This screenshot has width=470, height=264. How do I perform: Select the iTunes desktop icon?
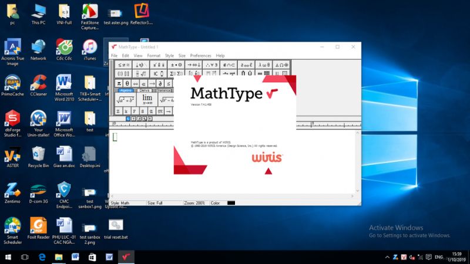click(x=90, y=50)
